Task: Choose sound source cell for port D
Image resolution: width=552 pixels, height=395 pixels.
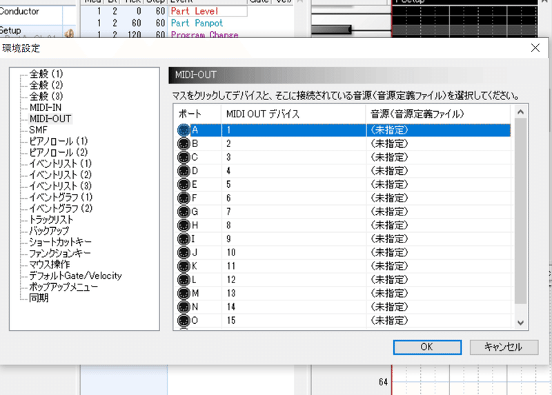Action: [438, 171]
